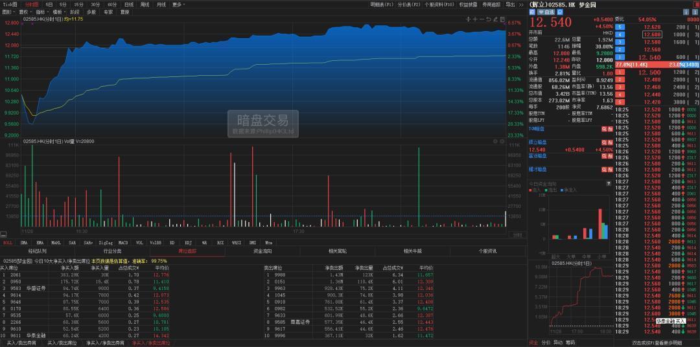
Task: Toggle the BOLL indicator
Action: coord(8,242)
